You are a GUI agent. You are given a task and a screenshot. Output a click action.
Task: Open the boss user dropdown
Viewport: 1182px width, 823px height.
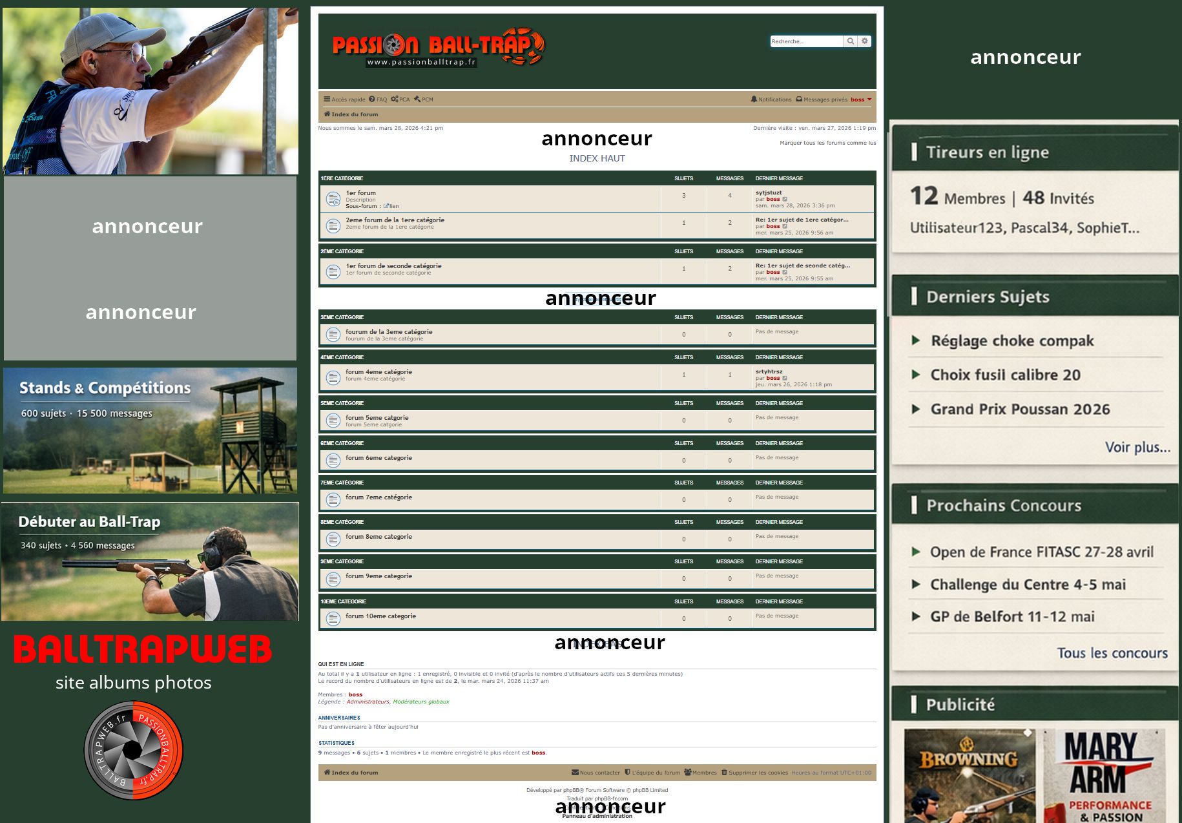tap(861, 99)
